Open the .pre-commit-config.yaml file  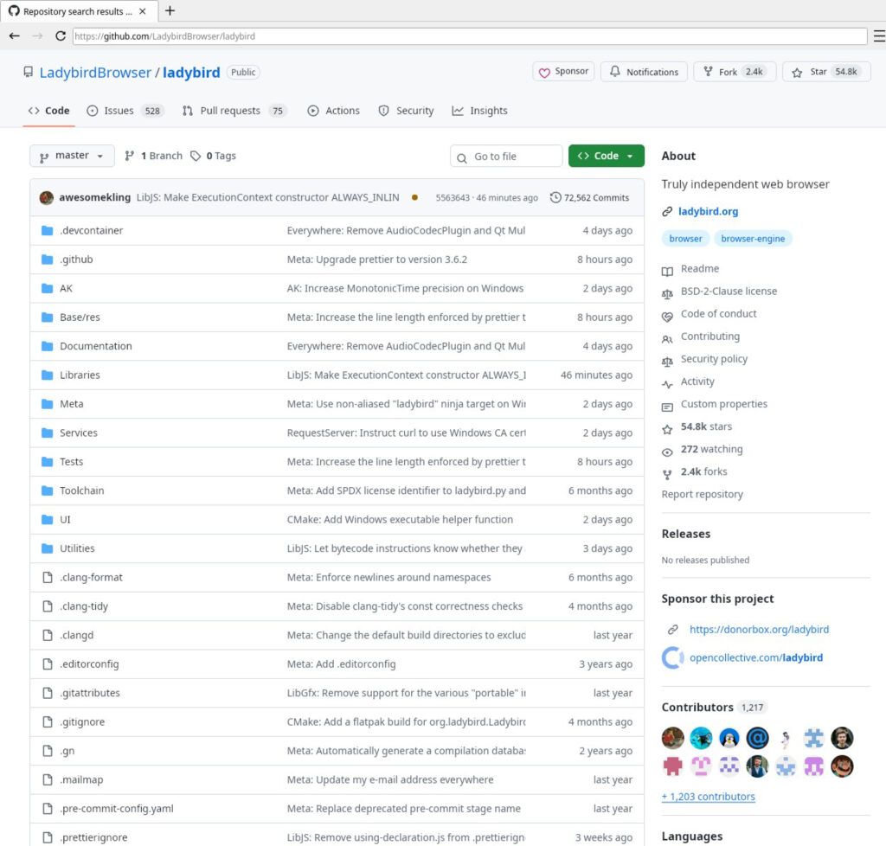click(x=117, y=809)
